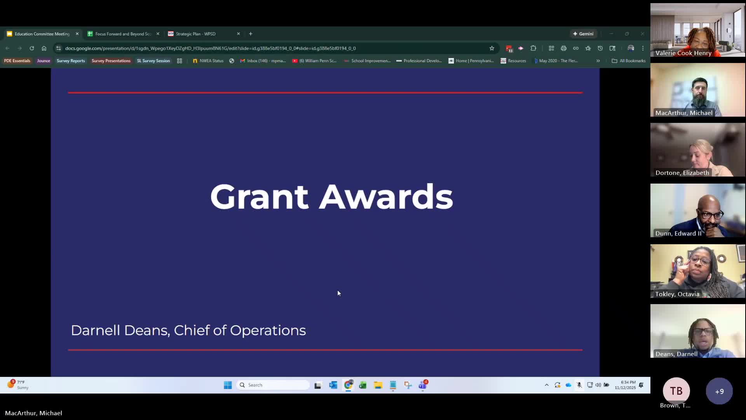The height and width of the screenshot is (420, 746).
Task: Bookmark this page with the star icon
Action: (x=492, y=48)
